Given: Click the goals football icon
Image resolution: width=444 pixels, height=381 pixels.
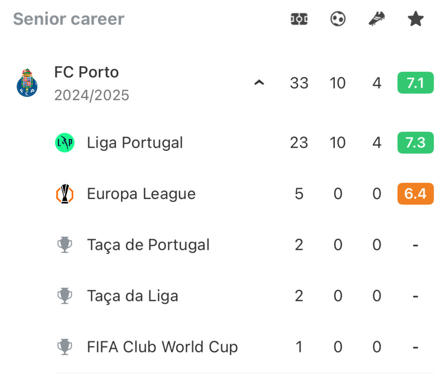Looking at the screenshot, I should (338, 19).
